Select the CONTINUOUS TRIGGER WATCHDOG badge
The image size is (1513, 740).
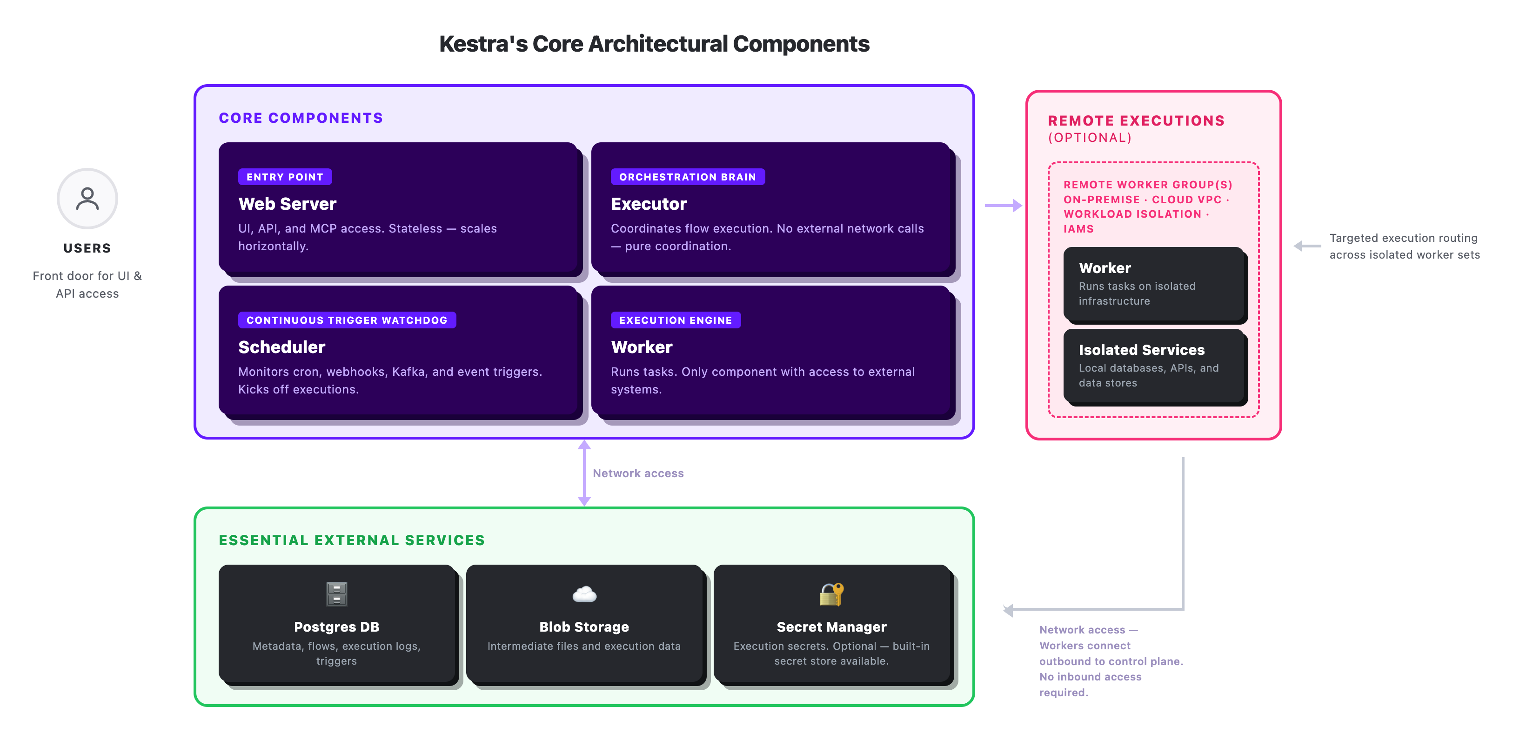click(347, 320)
